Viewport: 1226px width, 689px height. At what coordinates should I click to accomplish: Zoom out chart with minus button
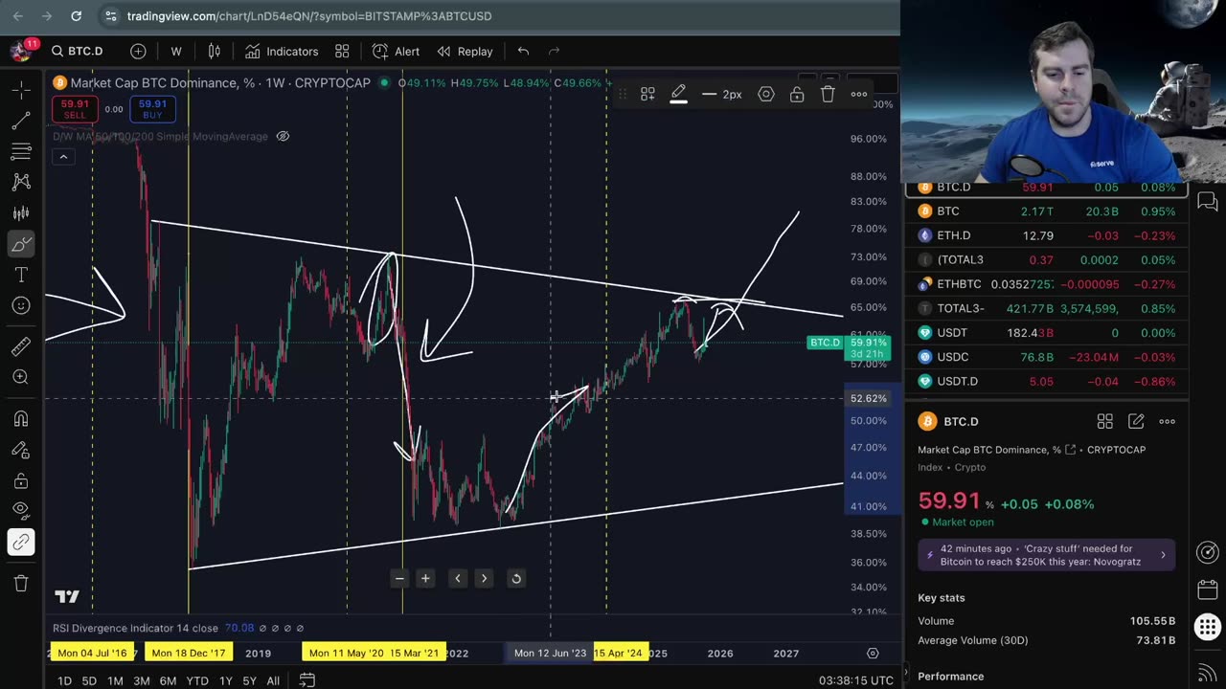pos(399,578)
